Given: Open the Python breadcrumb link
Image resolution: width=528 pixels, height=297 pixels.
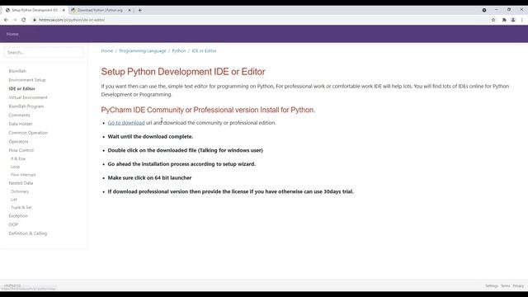Looking at the screenshot, I should click(179, 51).
